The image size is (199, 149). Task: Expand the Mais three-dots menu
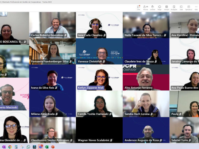[196, 7]
